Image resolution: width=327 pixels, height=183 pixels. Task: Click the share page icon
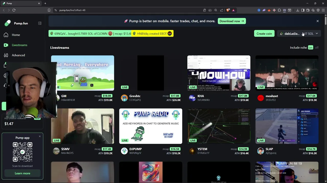click(221, 10)
